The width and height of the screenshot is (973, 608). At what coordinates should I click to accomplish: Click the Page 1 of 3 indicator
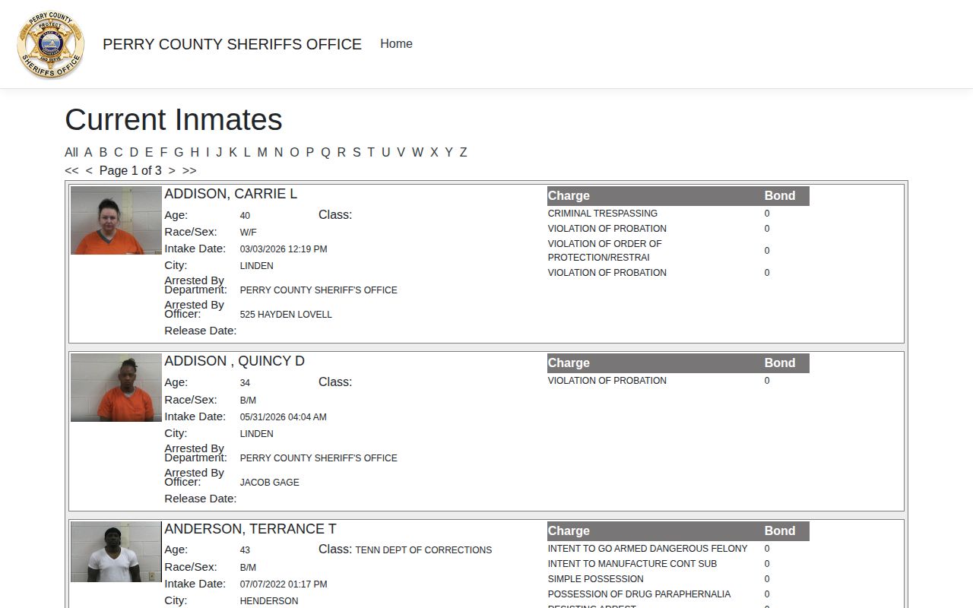pos(131,170)
